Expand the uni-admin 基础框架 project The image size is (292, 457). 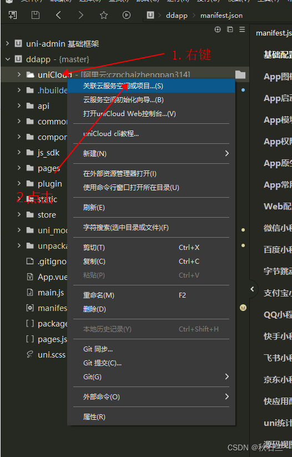[x=8, y=43]
